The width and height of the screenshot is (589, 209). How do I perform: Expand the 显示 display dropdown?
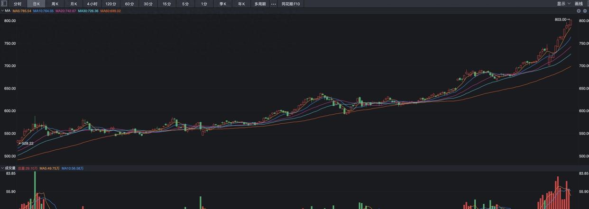point(563,4)
